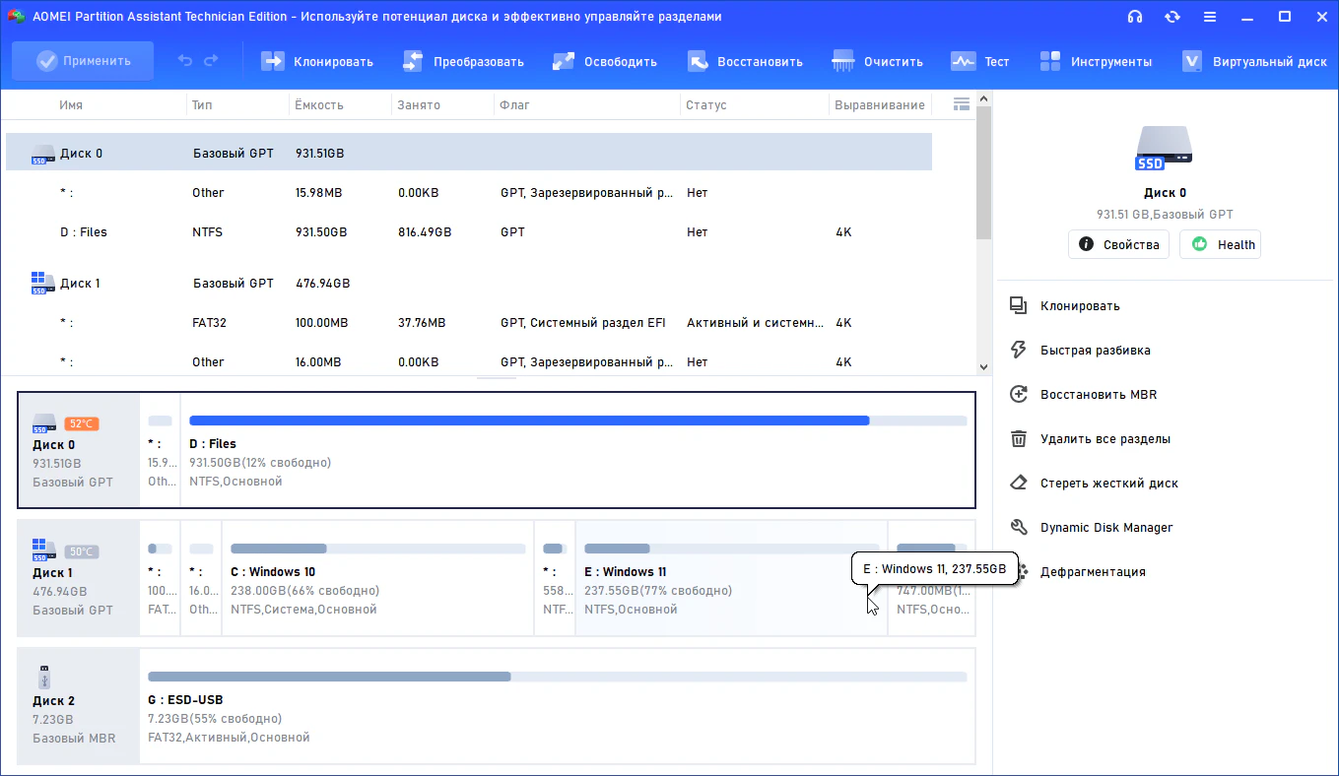Click the Clone (Клонировать) toolbar icon

click(x=272, y=61)
